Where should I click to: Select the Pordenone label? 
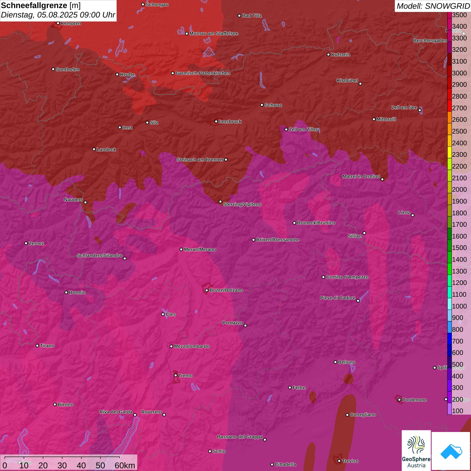pos(414,400)
